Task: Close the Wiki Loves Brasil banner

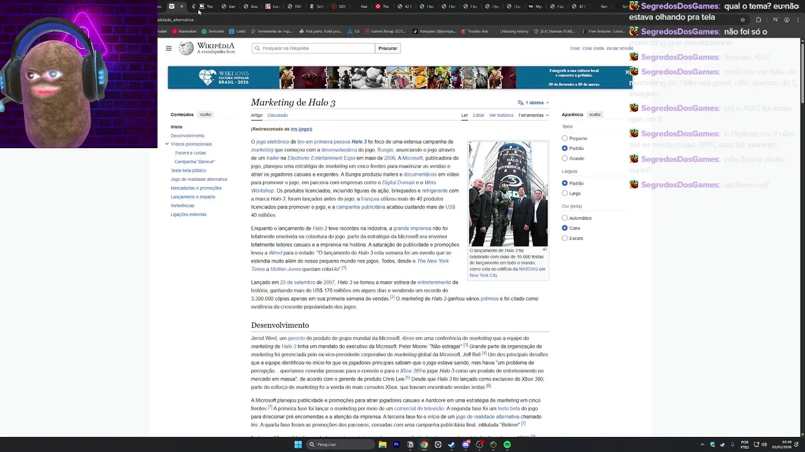Action: [627, 72]
